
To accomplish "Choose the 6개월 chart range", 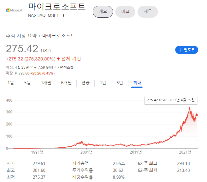I will coord(66,83).
